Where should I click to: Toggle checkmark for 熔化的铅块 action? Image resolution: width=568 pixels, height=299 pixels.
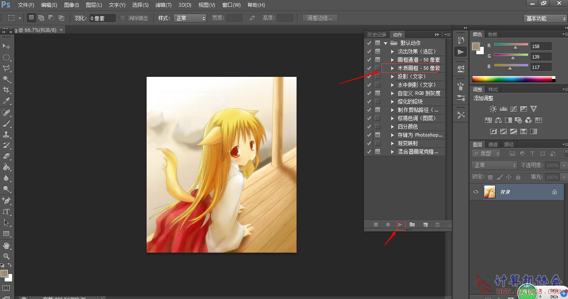(x=369, y=101)
